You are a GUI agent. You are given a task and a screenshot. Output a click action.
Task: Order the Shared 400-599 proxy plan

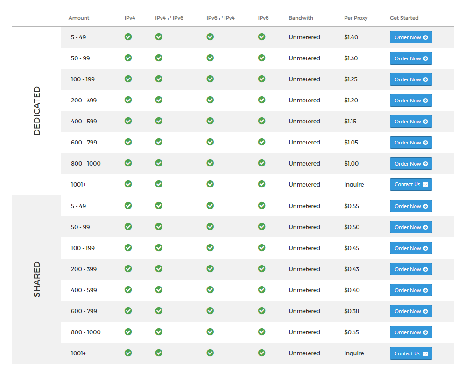click(x=411, y=290)
